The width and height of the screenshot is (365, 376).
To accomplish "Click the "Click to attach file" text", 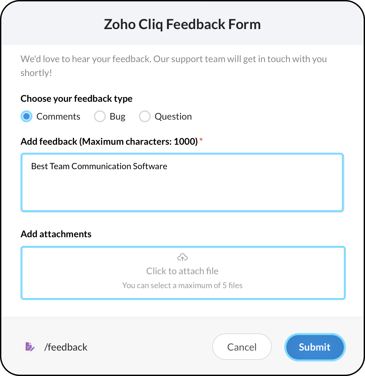I will click(x=182, y=271).
